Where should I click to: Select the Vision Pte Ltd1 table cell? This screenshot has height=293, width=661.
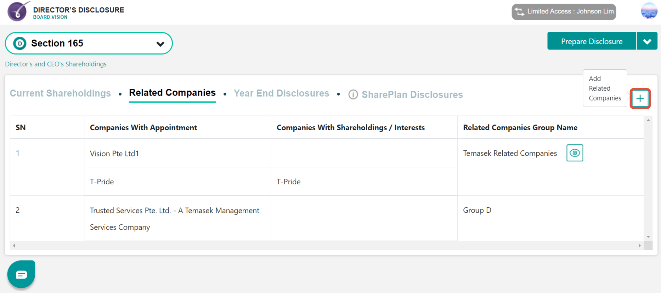coord(114,153)
